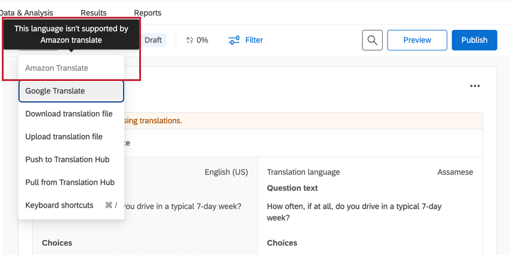Select the disabled Amazon Translate option
Screen dimensions: 510x255
[57, 68]
